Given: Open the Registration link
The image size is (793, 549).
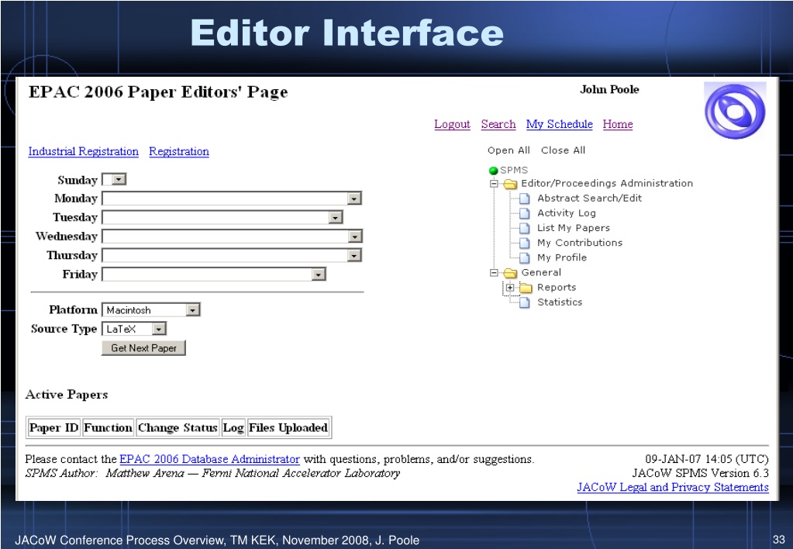Looking at the screenshot, I should coord(179,151).
